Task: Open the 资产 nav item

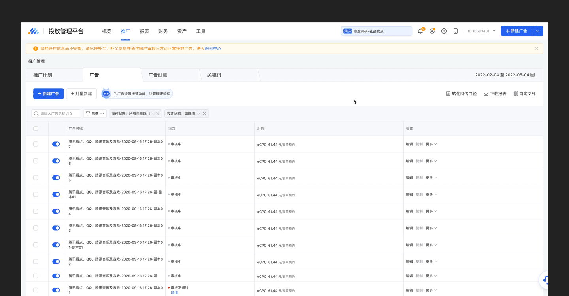Action: click(x=182, y=31)
